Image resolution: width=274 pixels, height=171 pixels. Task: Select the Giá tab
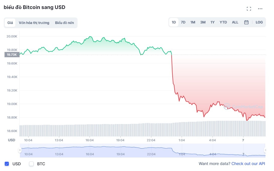click(x=10, y=22)
